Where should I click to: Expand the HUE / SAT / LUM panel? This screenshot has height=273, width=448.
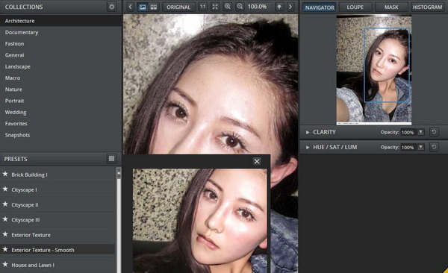point(308,148)
